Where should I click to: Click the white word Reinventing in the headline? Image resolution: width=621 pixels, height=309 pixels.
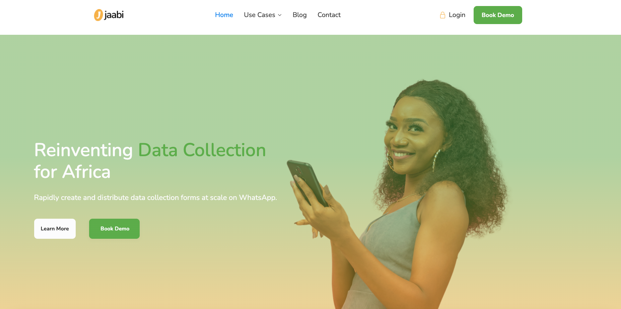[x=84, y=150]
